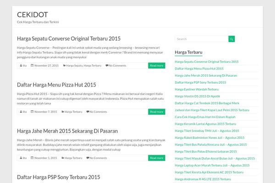Open sidebar link Daftar Harga PSP Sony Terbaru 2015
This screenshot has width=275, height=183.
coord(200,82)
